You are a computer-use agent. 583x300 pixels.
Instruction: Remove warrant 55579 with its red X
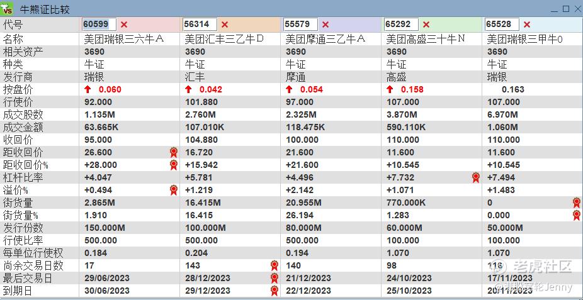pyautogui.click(x=325, y=25)
